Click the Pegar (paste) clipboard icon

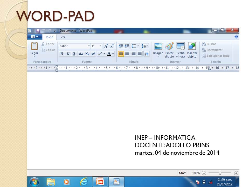[x=34, y=46]
